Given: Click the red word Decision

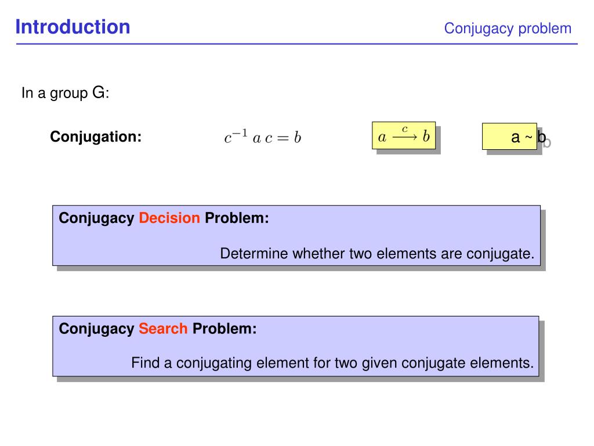Looking at the screenshot, I should pyautogui.click(x=169, y=218).
